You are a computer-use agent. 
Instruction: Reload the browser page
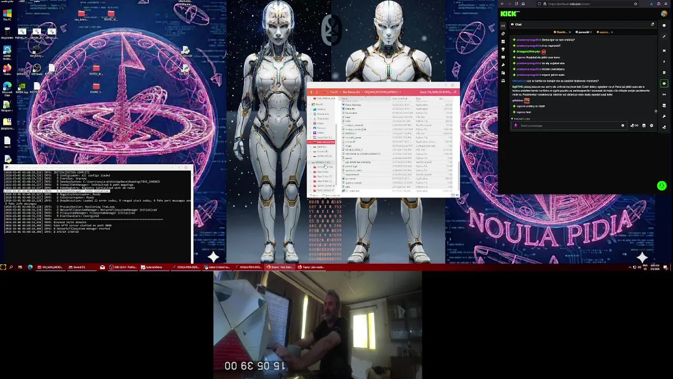516,4
